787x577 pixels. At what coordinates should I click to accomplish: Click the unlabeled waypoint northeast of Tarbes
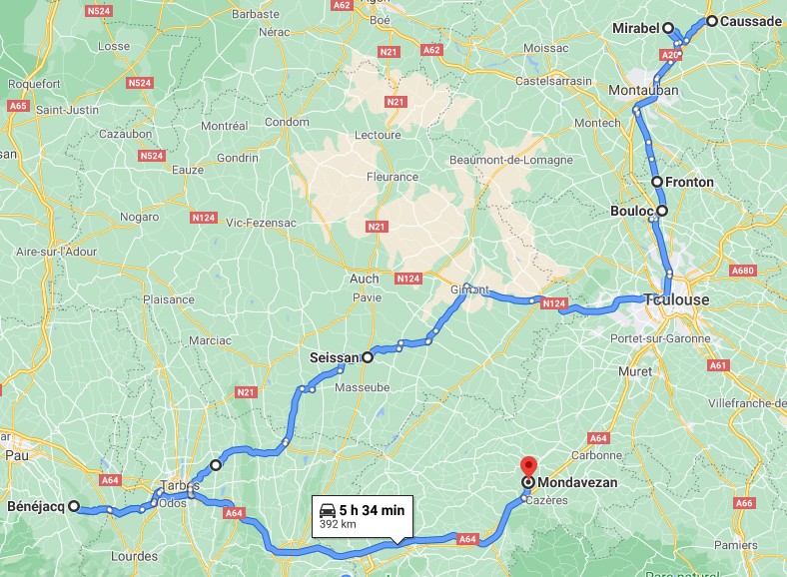pos(216,465)
